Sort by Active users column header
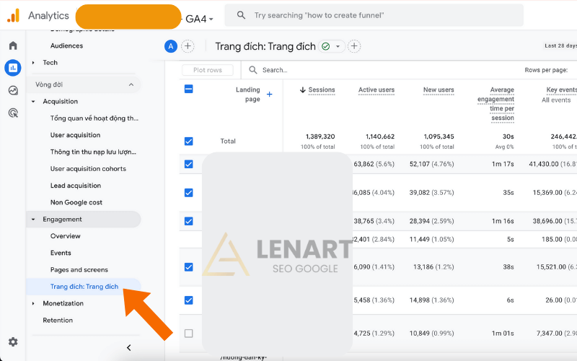Image resolution: width=577 pixels, height=361 pixels. pos(376,90)
